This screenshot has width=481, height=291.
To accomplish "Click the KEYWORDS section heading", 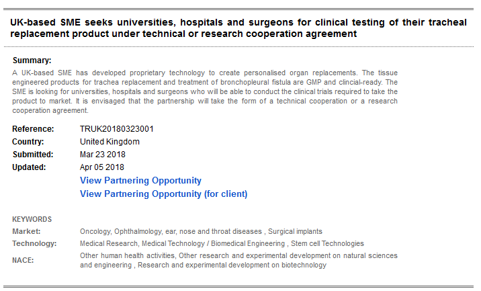I will point(32,219).
